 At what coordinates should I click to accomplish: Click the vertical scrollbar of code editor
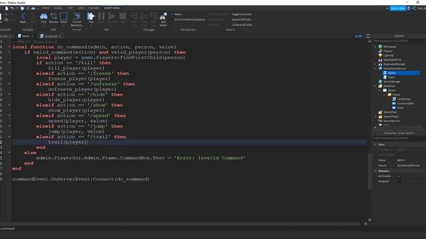[x=369, y=172]
